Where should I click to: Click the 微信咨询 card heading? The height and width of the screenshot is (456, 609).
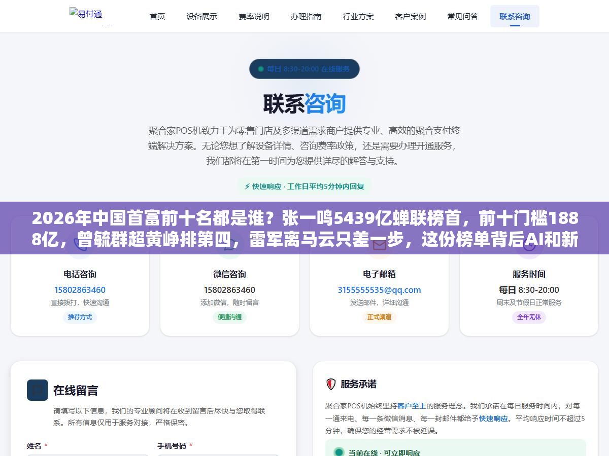pyautogui.click(x=230, y=274)
